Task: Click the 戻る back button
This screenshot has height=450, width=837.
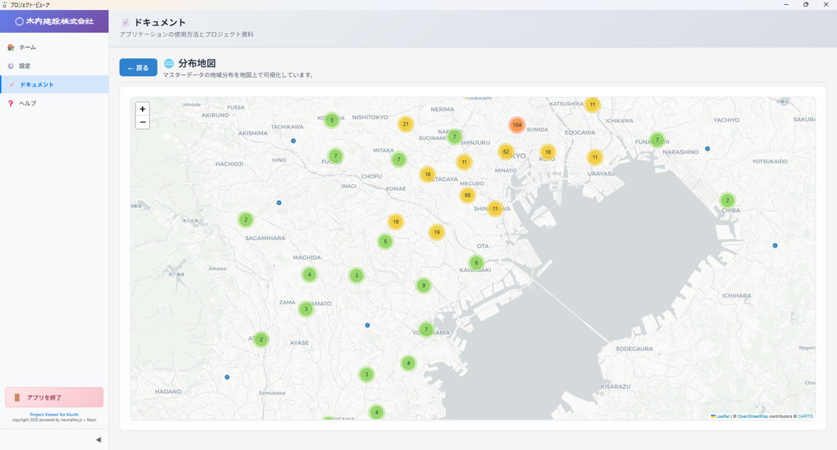Action: pos(138,68)
